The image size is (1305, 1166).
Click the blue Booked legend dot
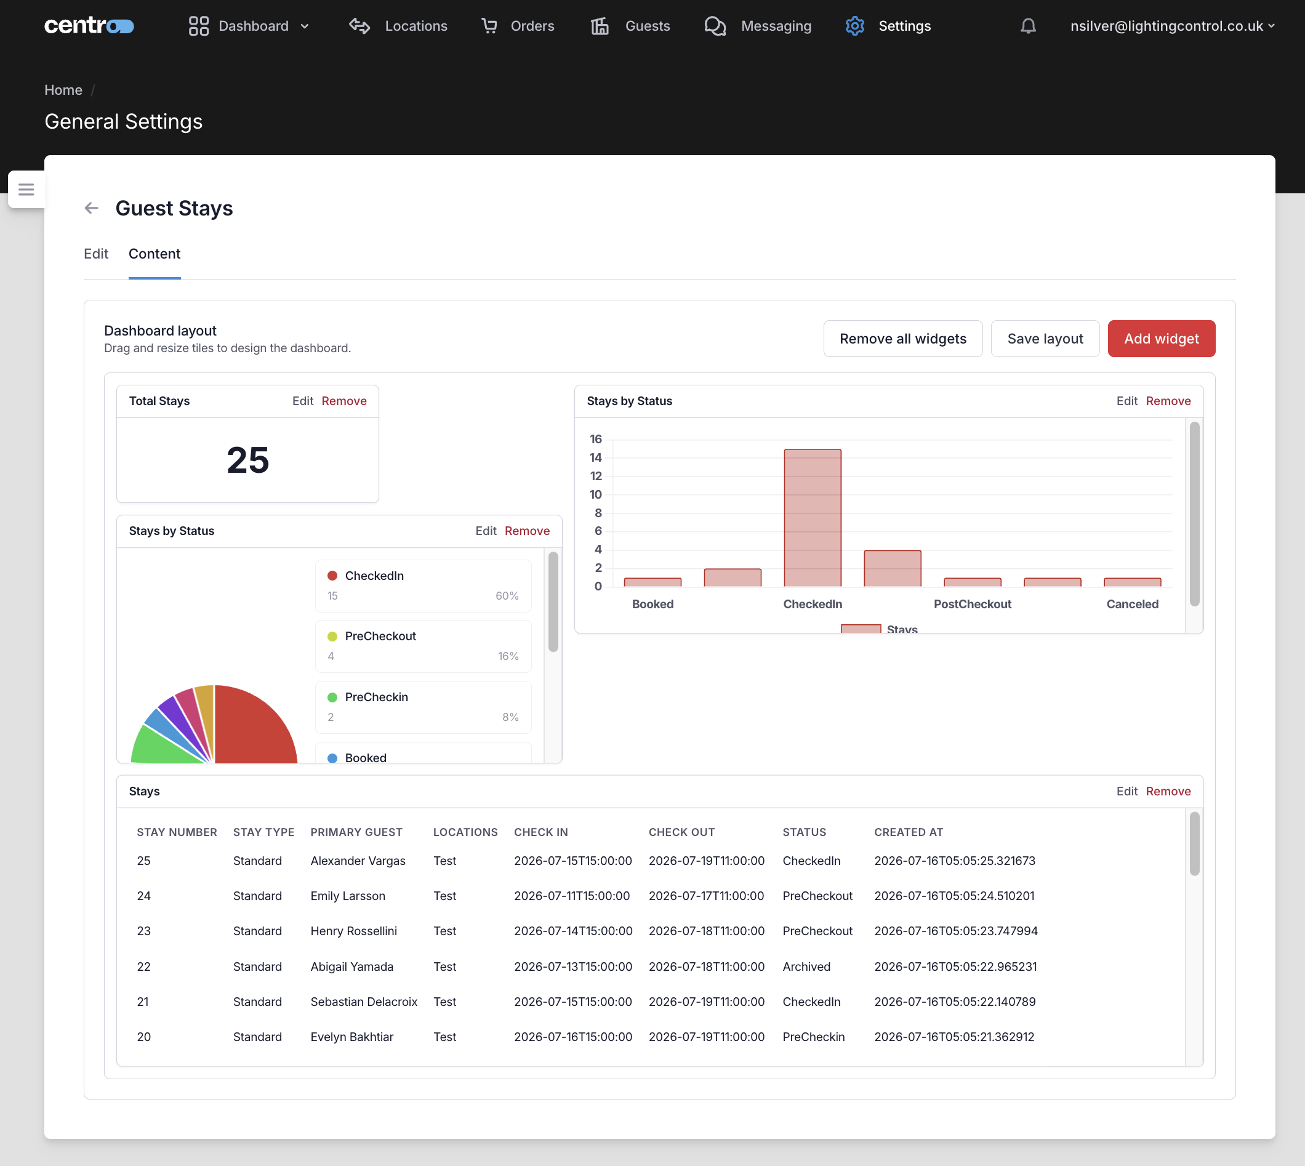(x=332, y=758)
